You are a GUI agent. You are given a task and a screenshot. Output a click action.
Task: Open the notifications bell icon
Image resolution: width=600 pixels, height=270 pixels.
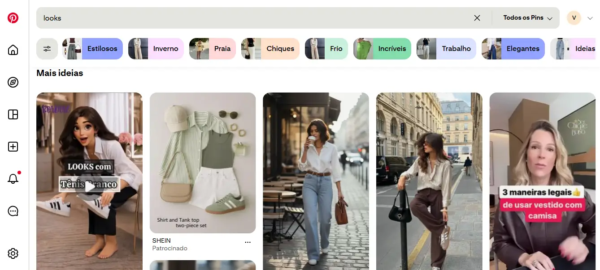13,179
